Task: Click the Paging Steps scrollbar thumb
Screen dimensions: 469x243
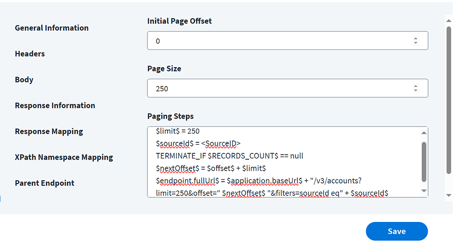Action: pos(424,161)
